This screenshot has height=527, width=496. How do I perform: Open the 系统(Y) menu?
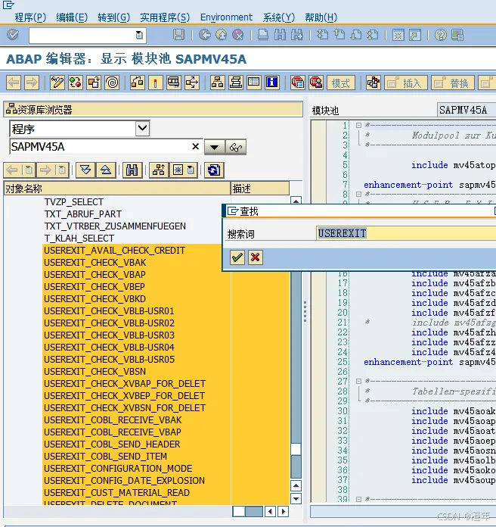click(x=278, y=17)
